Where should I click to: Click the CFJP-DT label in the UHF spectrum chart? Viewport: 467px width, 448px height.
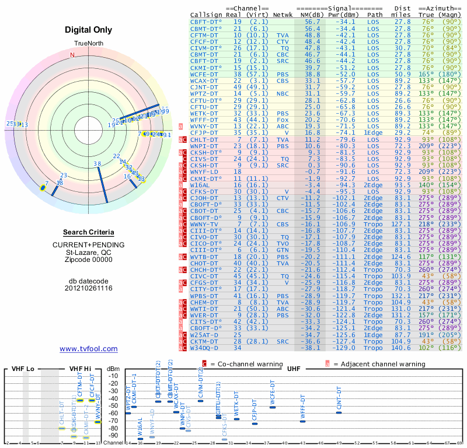coord(255,409)
